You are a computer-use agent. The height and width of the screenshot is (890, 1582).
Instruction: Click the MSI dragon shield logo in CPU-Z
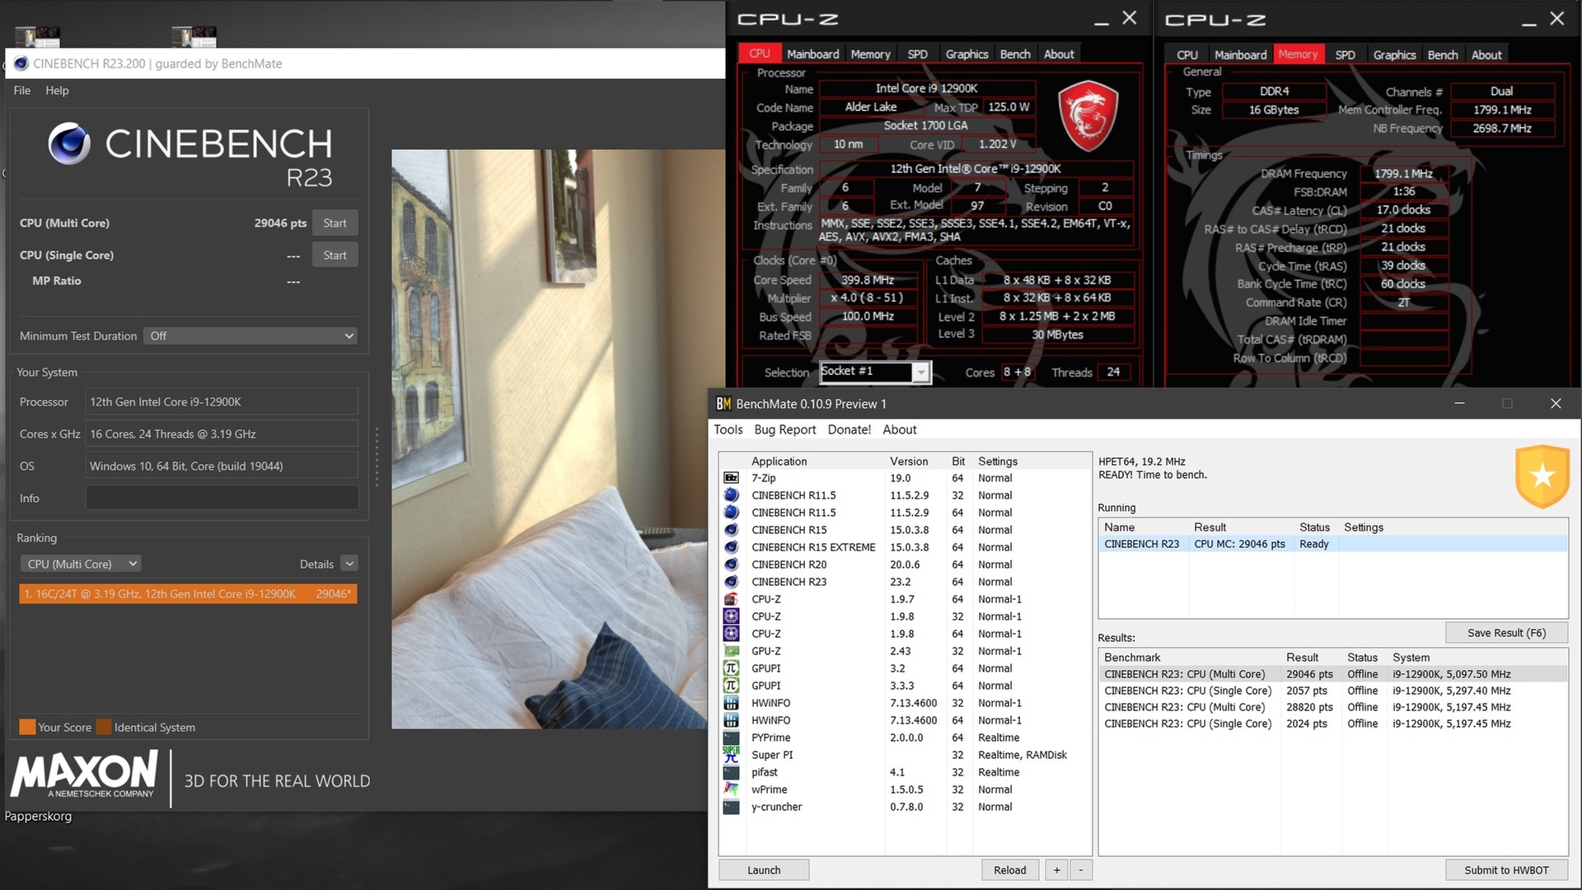click(1088, 115)
